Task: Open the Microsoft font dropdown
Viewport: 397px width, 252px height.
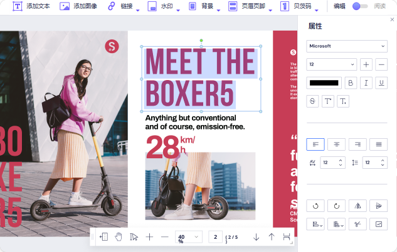Action: (x=347, y=46)
